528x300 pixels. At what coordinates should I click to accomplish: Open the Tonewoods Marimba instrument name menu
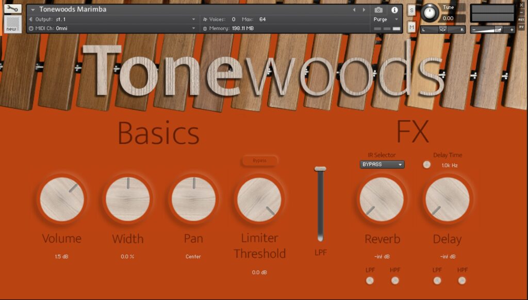point(72,9)
